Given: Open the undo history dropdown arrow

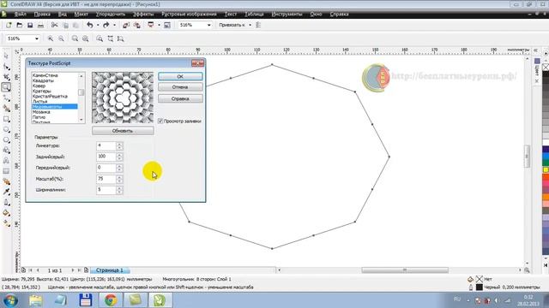Looking at the screenshot, I should pyautogui.click(x=98, y=25).
